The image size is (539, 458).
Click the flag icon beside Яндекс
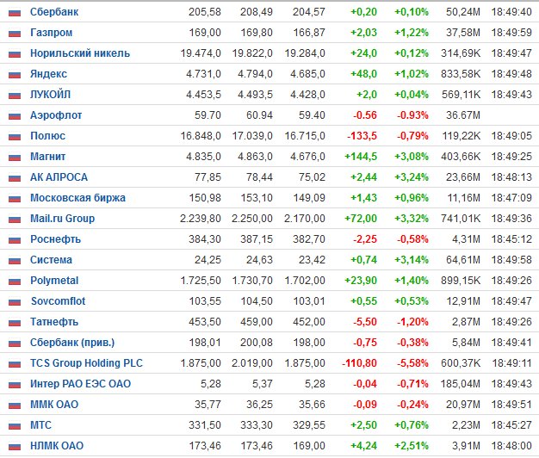pyautogui.click(x=15, y=75)
